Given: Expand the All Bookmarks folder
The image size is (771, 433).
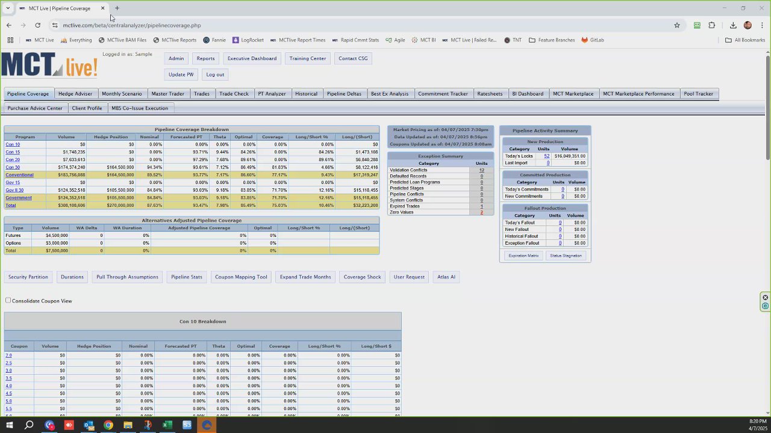Looking at the screenshot, I should click(x=745, y=40).
